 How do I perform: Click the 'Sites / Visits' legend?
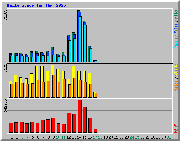(176, 77)
